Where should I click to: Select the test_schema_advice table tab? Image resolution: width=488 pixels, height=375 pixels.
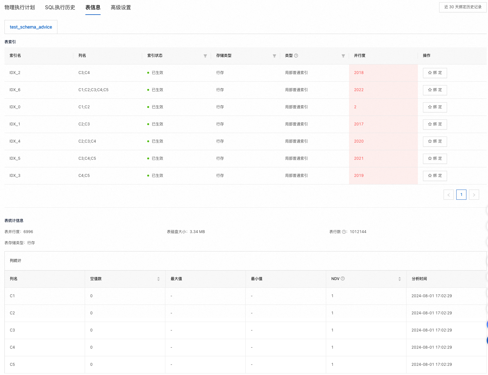pyautogui.click(x=31, y=27)
